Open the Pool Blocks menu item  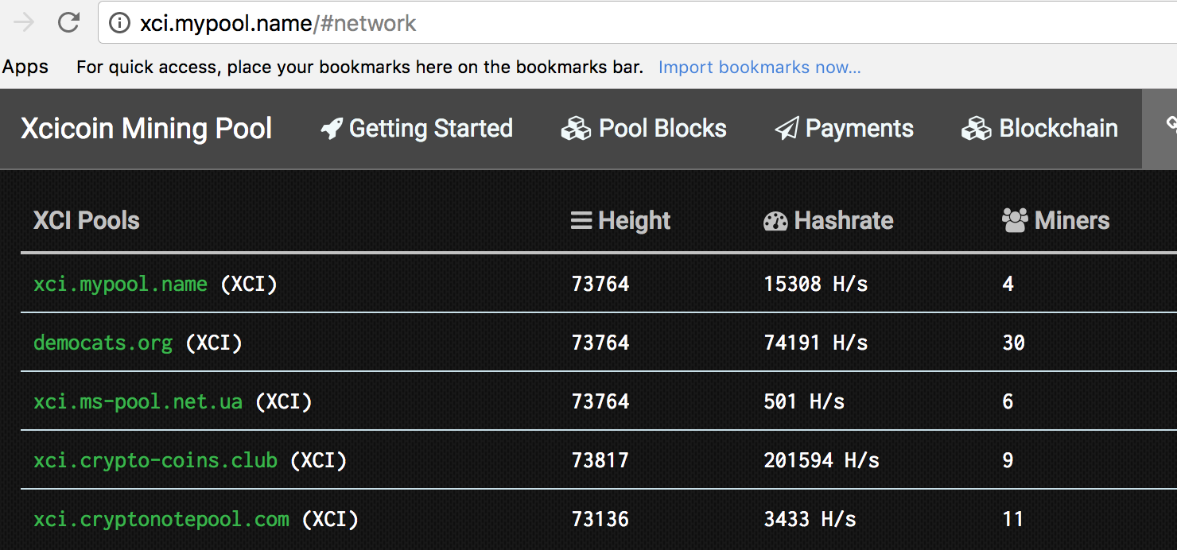644,129
